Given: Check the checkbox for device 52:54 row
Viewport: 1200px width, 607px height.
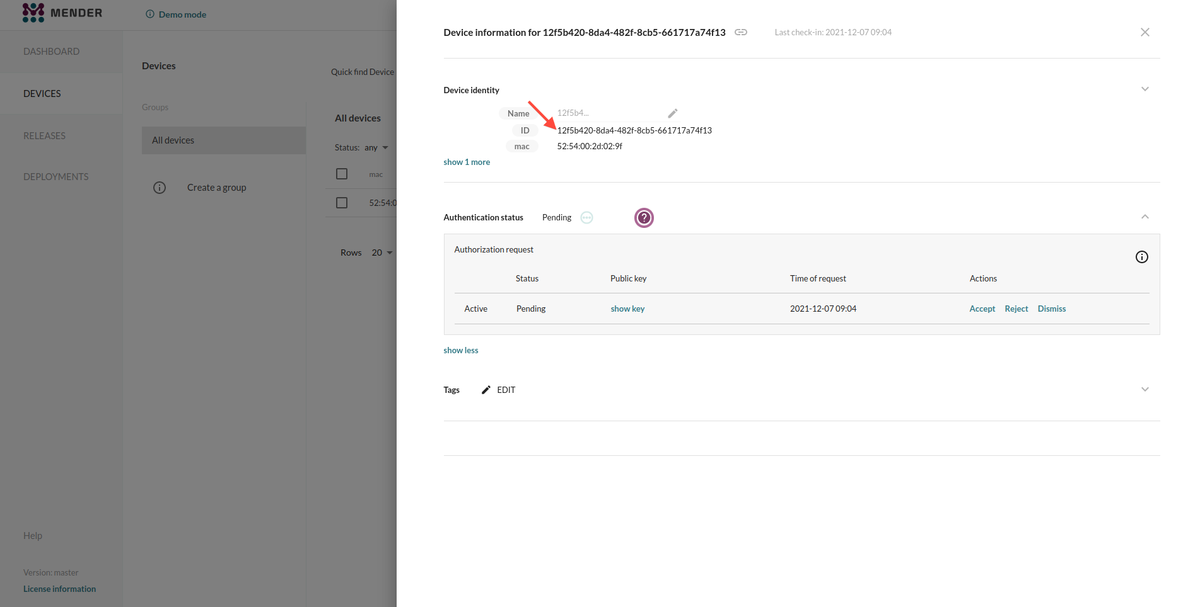Looking at the screenshot, I should pos(342,203).
